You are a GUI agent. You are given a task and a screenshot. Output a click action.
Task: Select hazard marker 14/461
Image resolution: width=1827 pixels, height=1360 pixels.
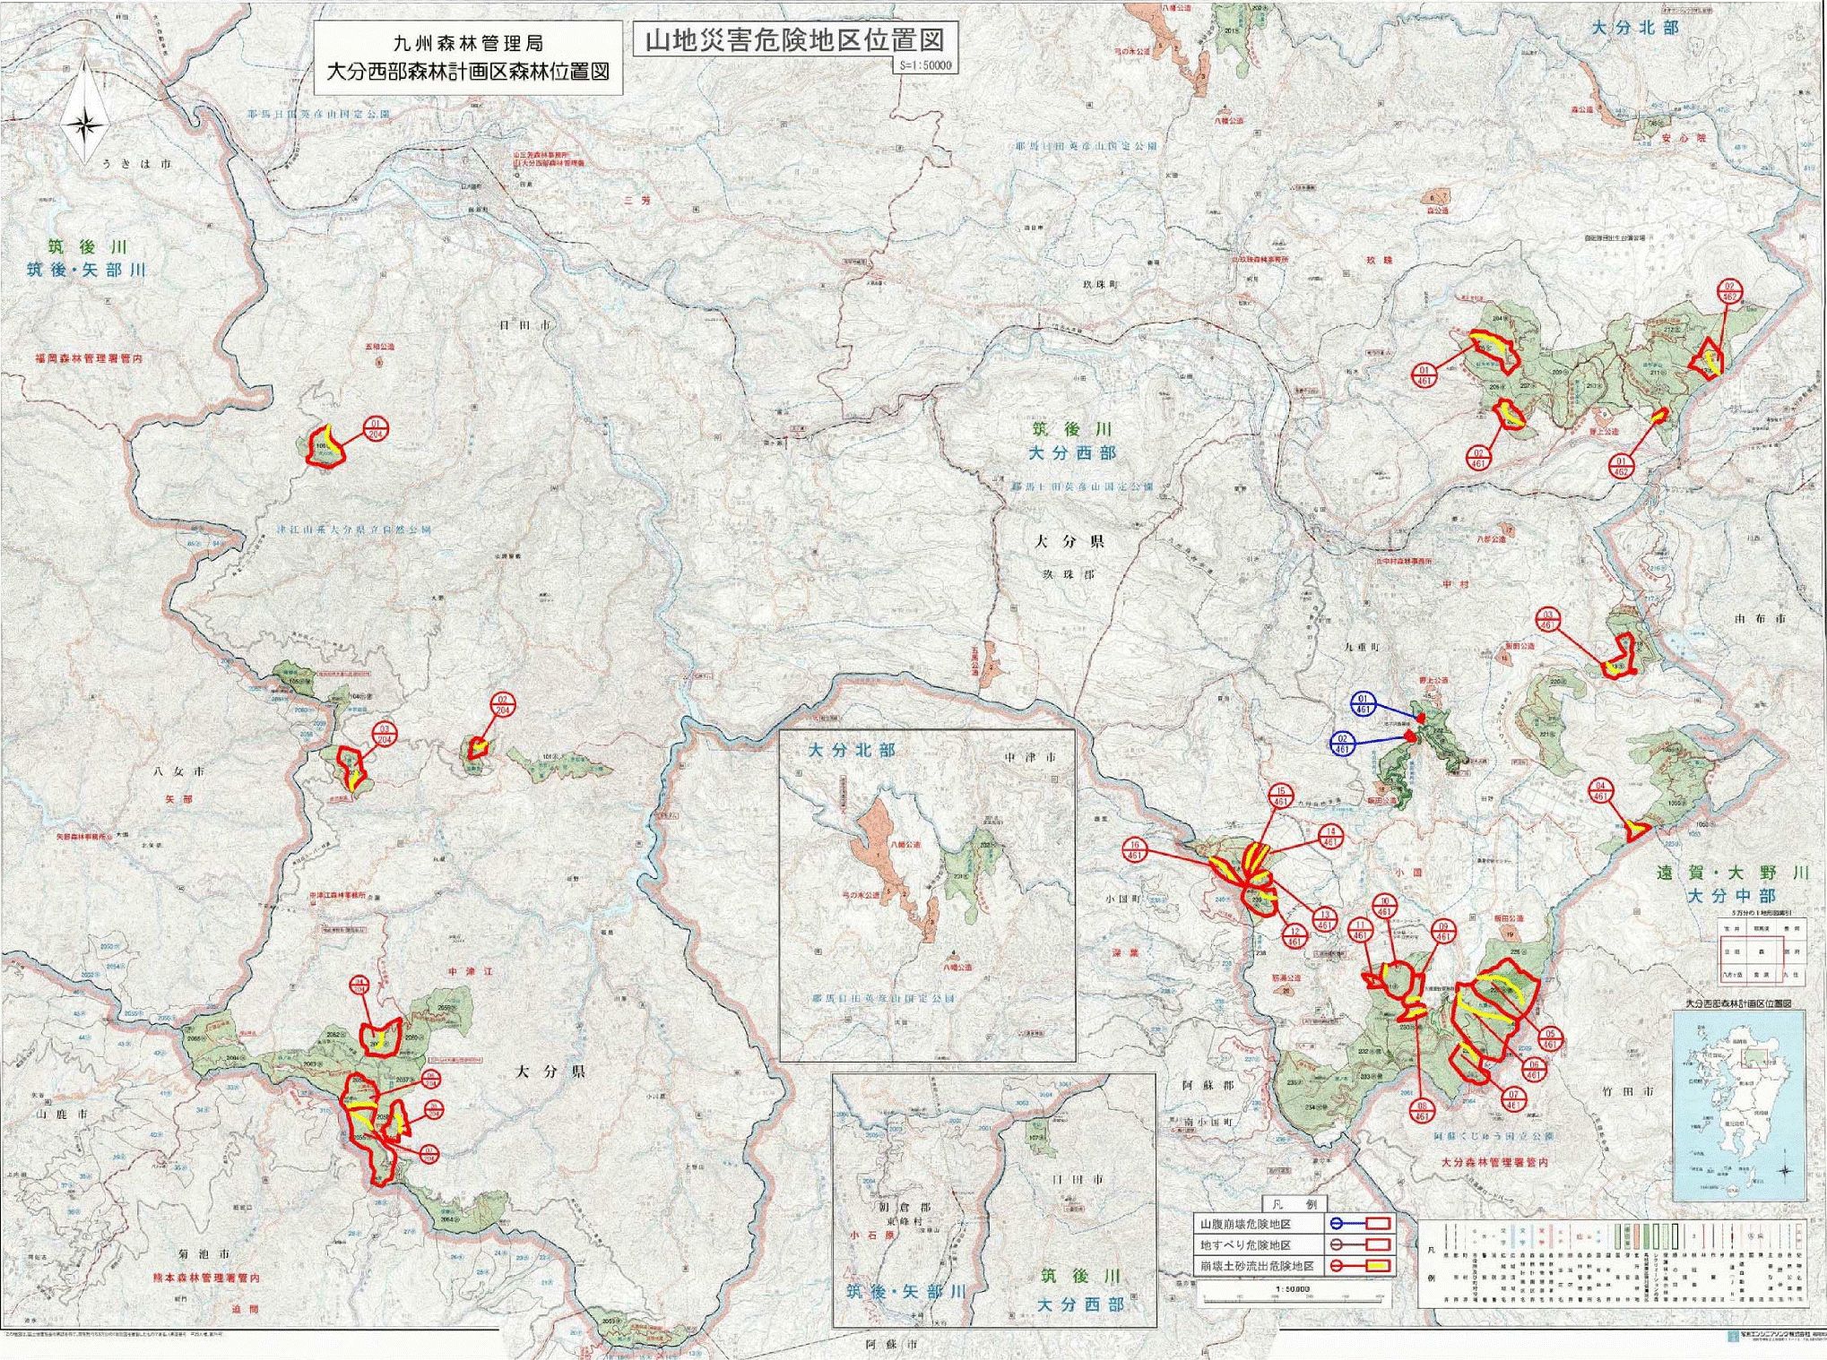[x=1330, y=838]
